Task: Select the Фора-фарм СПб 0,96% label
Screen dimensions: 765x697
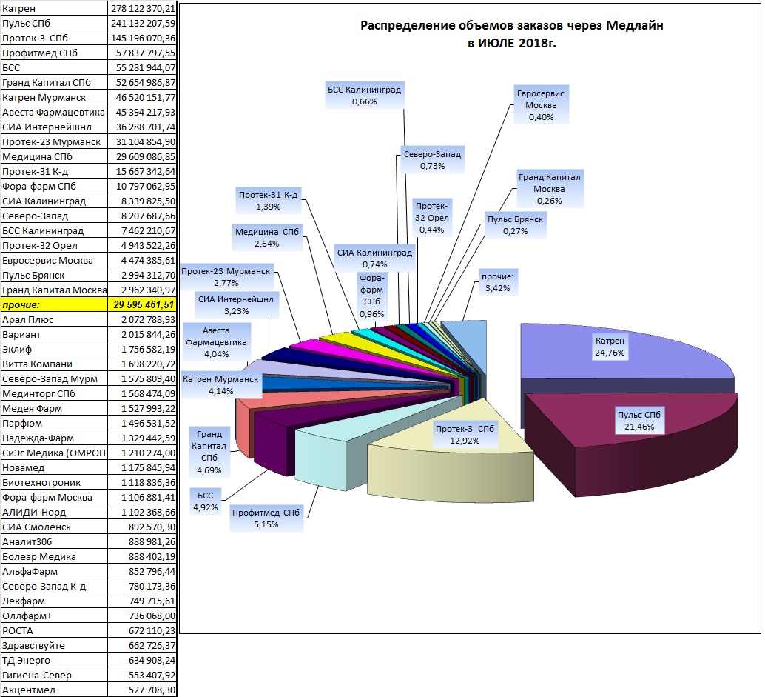Action: click(371, 296)
